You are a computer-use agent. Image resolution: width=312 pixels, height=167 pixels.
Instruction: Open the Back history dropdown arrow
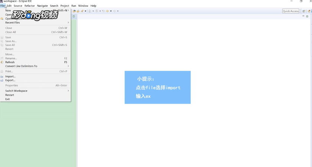coord(111,11)
